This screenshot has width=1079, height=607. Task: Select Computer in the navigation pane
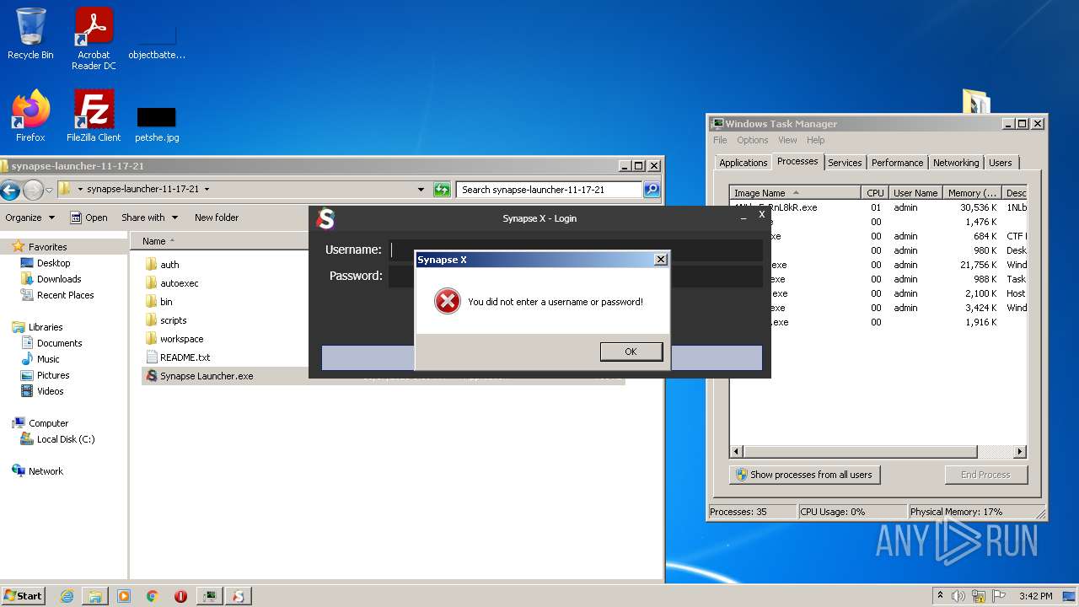[x=48, y=423]
